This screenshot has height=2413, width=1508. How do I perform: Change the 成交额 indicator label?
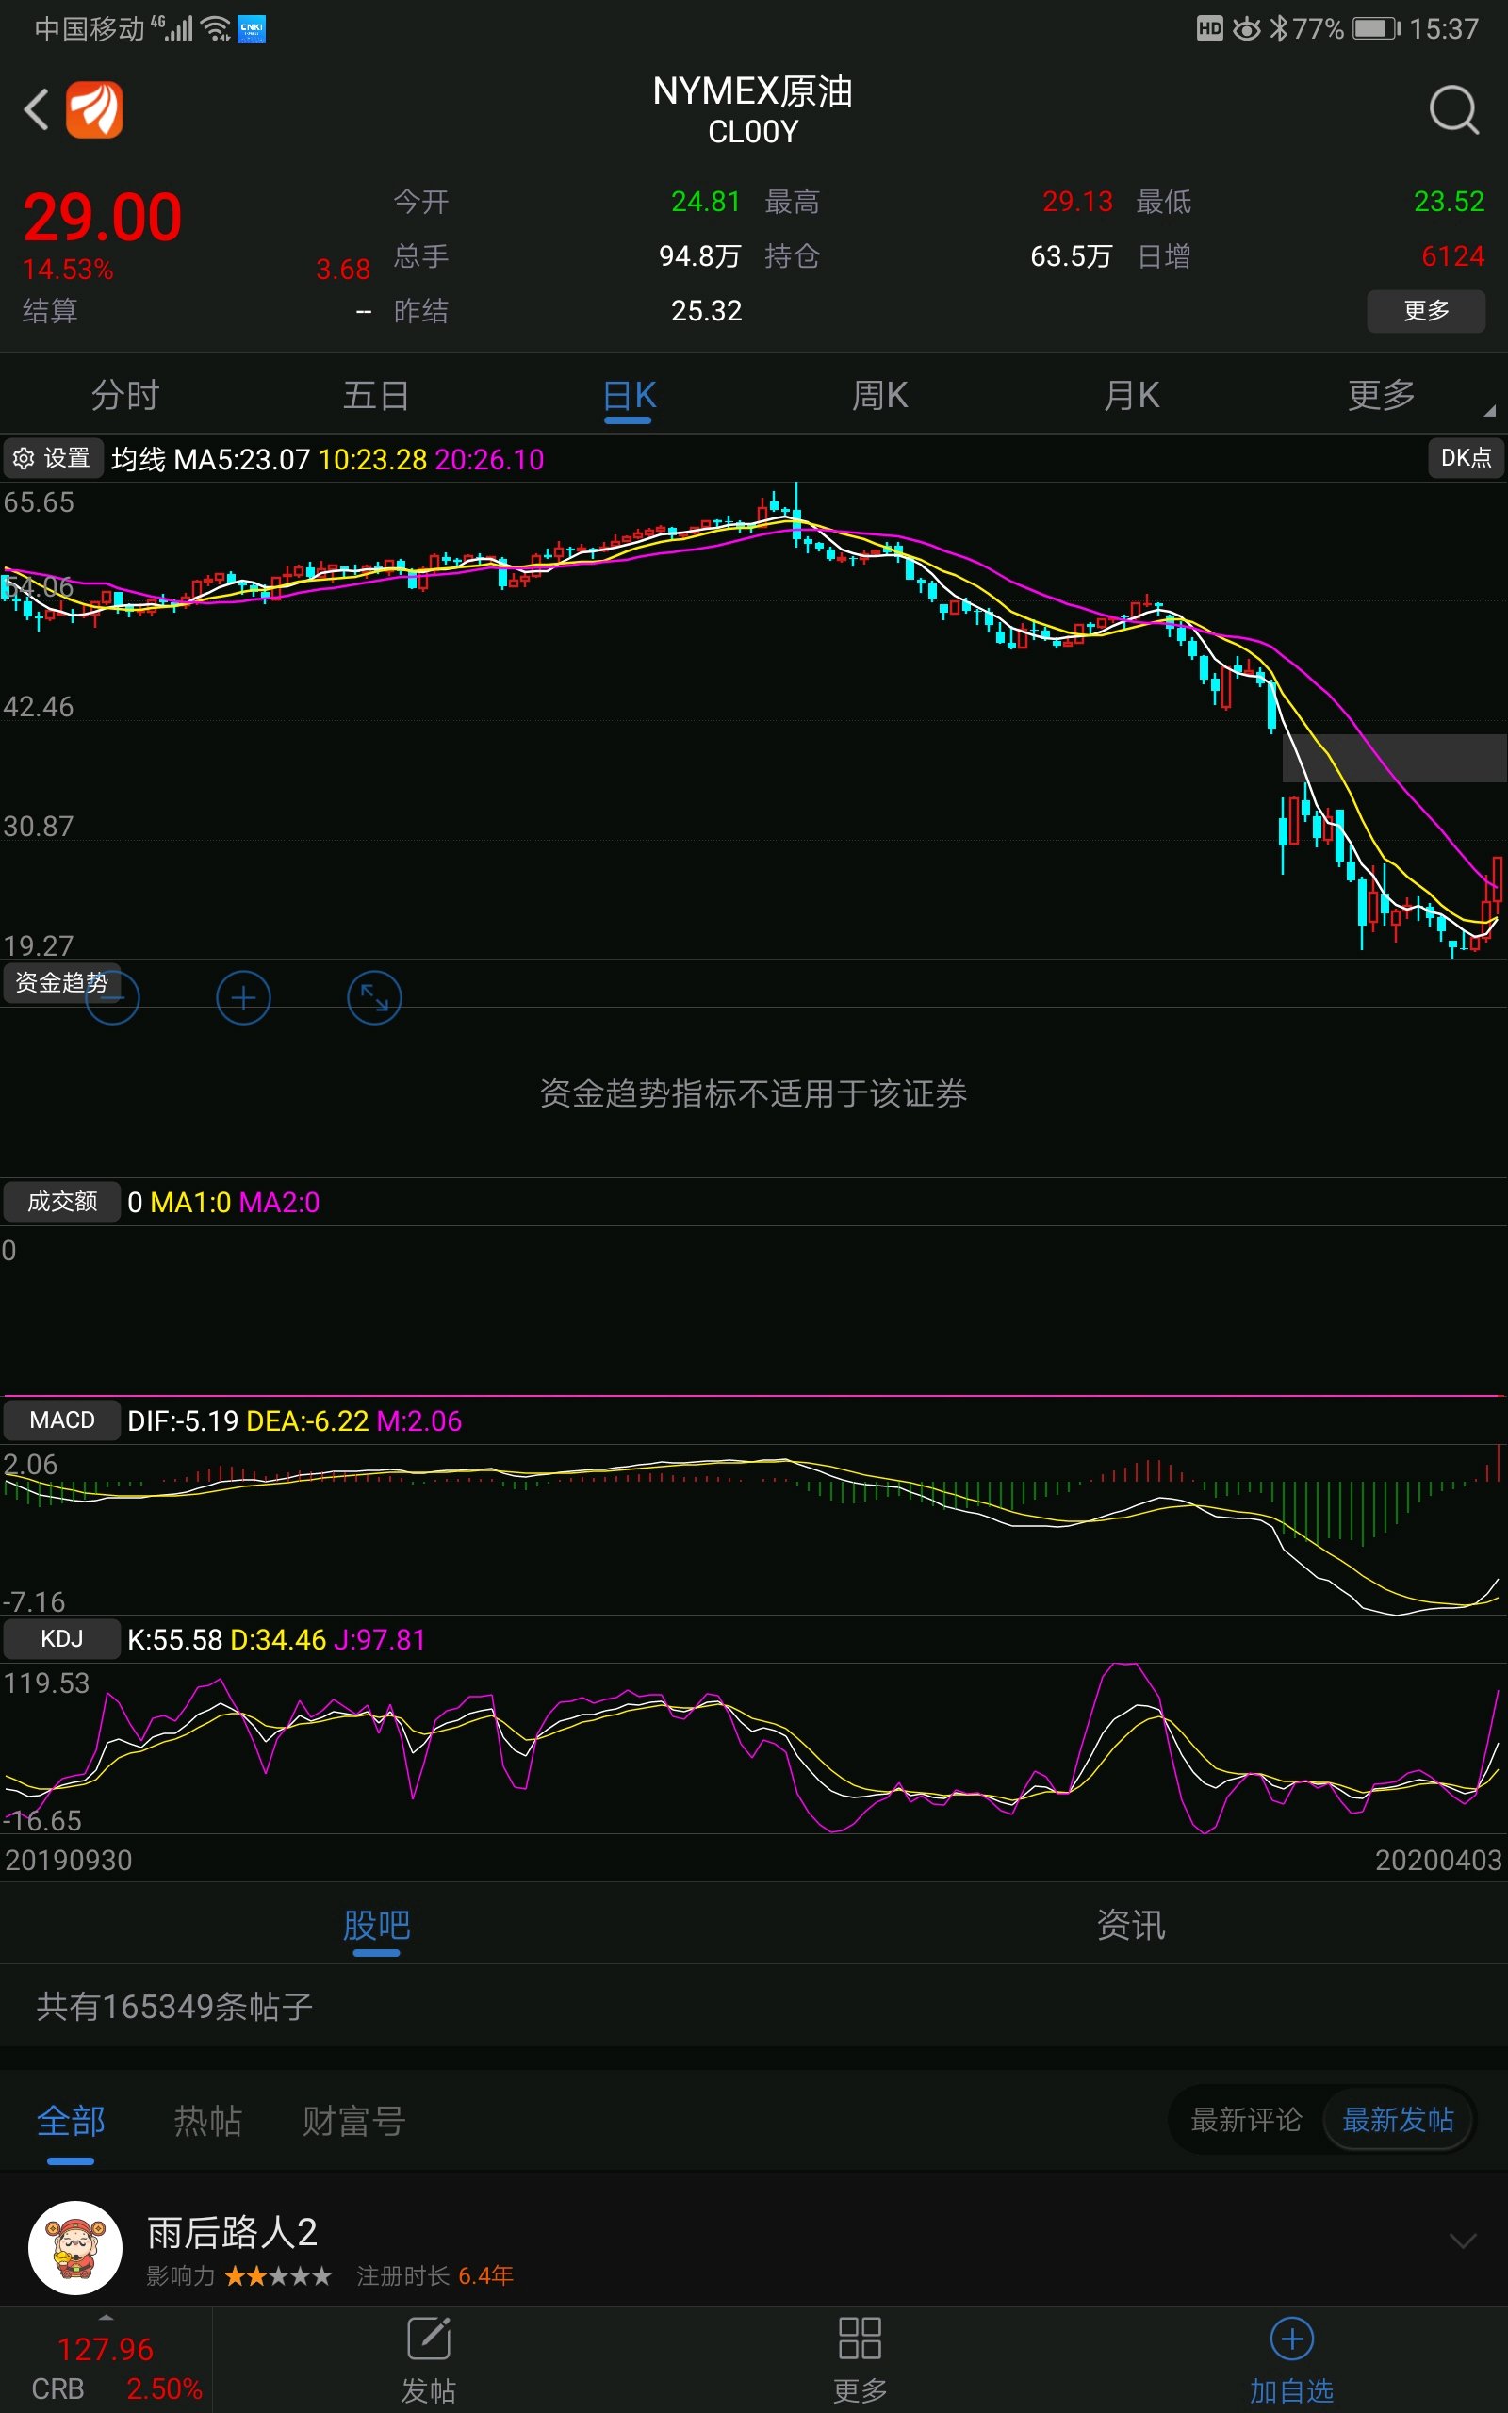click(x=62, y=1202)
